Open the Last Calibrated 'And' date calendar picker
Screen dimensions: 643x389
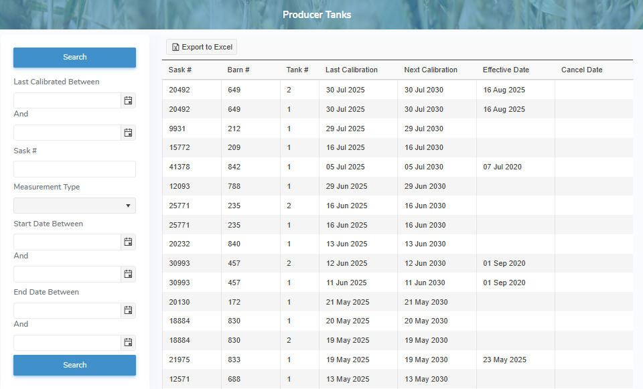click(x=128, y=133)
